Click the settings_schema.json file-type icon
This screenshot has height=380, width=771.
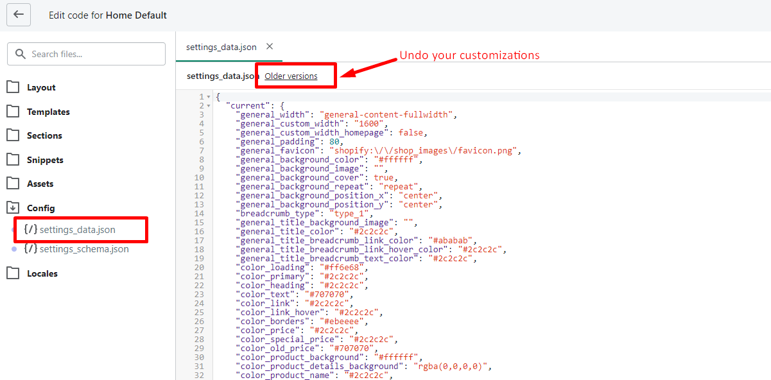pos(30,249)
